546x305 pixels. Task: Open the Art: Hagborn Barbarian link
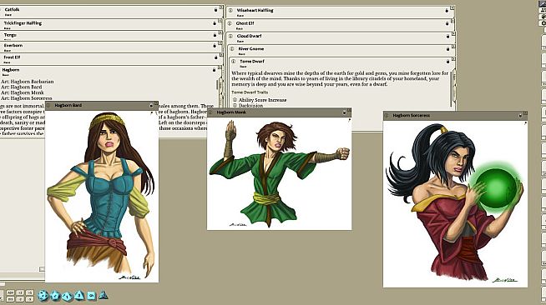click(28, 82)
